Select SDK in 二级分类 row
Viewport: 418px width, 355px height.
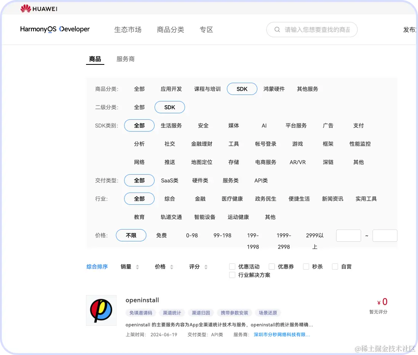click(x=170, y=107)
